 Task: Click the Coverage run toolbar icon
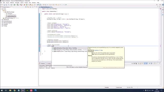[18, 5]
